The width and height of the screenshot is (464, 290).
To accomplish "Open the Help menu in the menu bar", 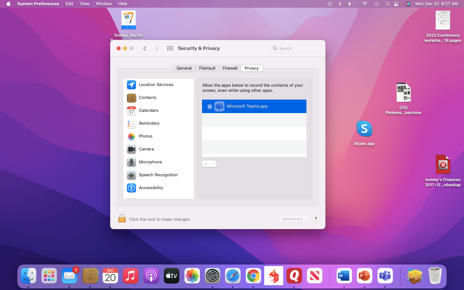I will click(123, 4).
